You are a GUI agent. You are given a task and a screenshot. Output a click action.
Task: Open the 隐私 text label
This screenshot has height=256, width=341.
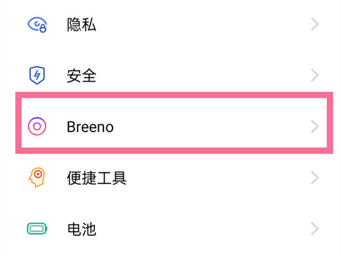pos(81,24)
